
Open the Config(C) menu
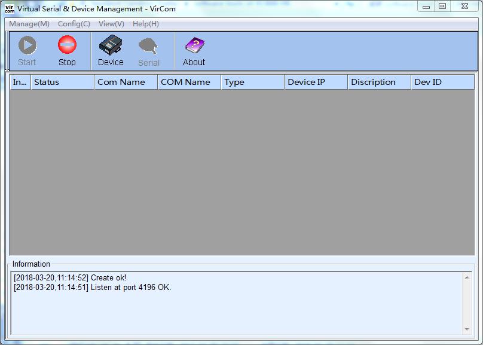click(x=74, y=24)
